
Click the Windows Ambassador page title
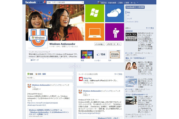tap(62, 44)
